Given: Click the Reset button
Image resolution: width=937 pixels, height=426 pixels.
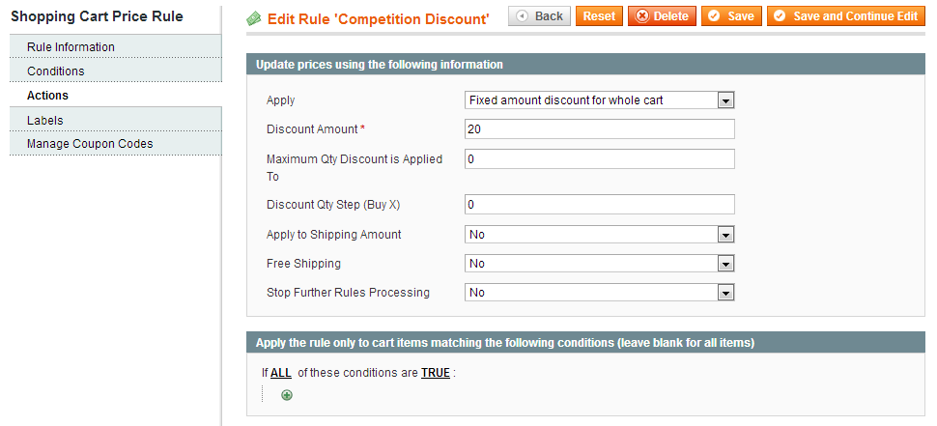Looking at the screenshot, I should 599,16.
